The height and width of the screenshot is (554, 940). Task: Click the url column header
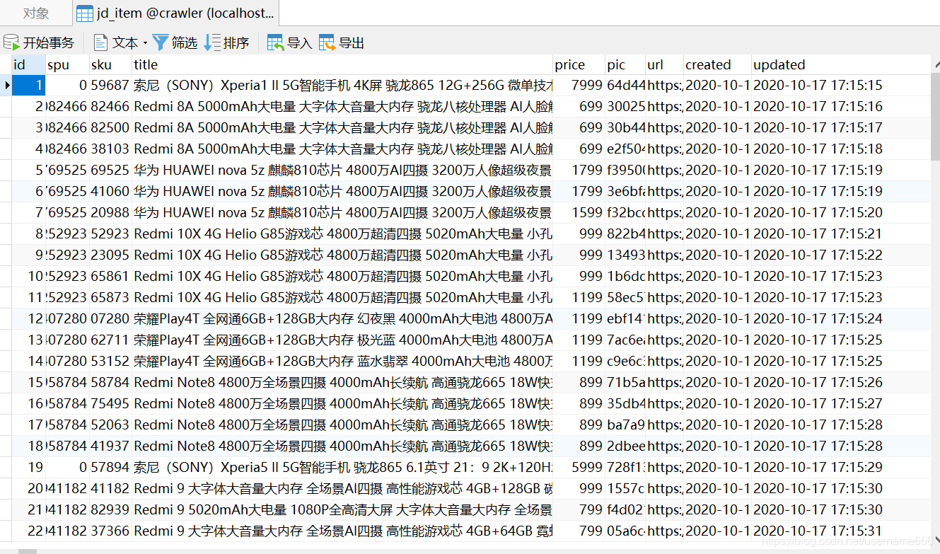point(664,64)
